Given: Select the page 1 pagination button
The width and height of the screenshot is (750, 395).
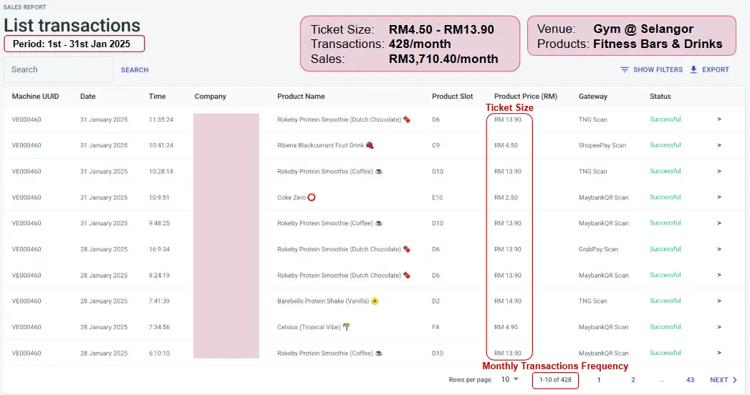Looking at the screenshot, I should point(599,380).
